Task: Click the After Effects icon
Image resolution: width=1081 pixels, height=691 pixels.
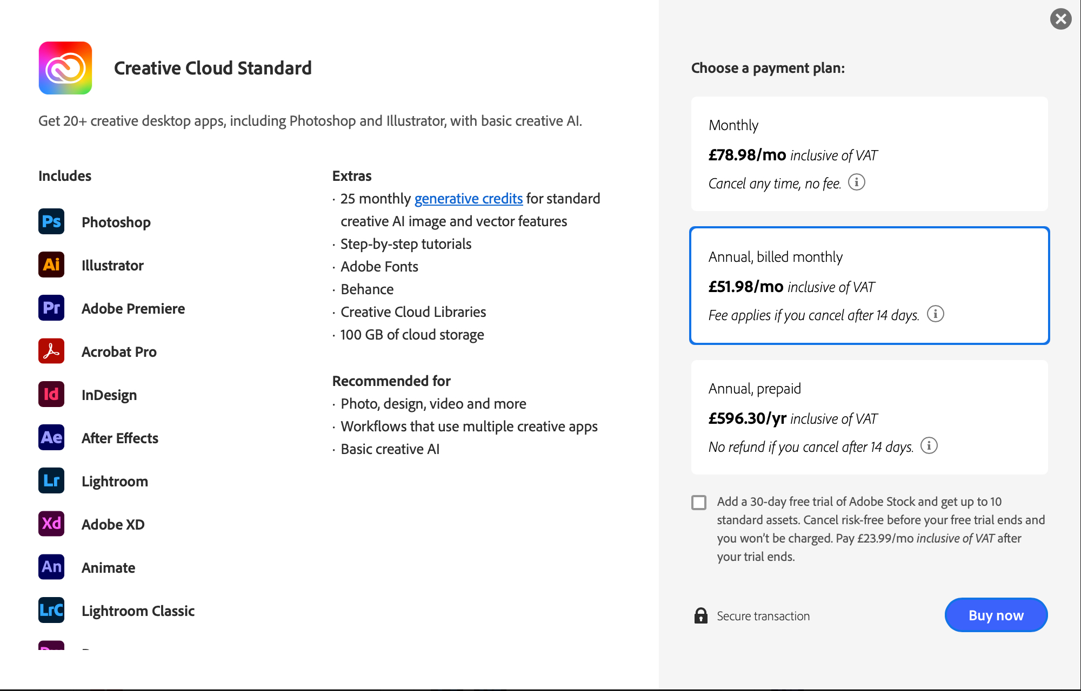Action: pyautogui.click(x=51, y=437)
